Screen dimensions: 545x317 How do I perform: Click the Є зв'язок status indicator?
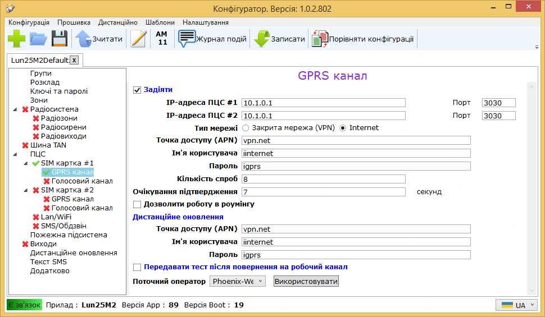coord(24,305)
